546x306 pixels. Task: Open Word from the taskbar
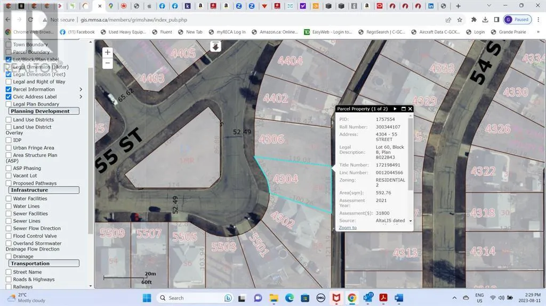tap(399, 297)
